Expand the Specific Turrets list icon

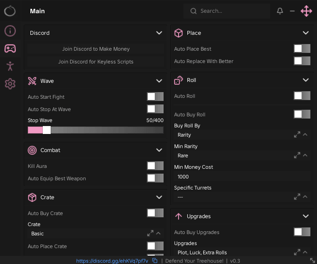click(x=297, y=197)
